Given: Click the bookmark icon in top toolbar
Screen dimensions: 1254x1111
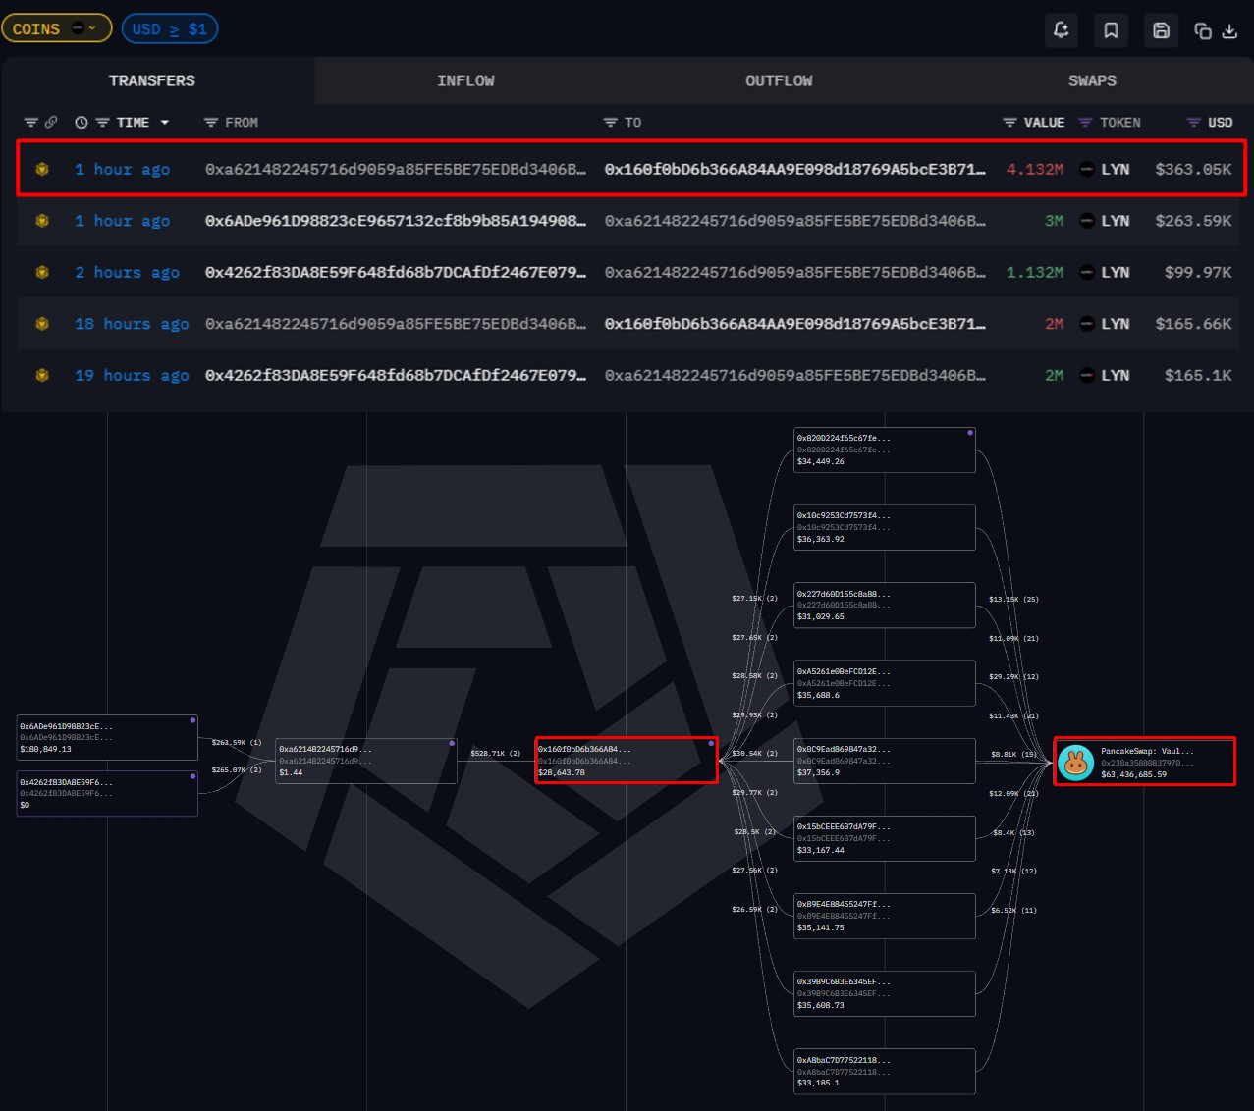Looking at the screenshot, I should [x=1111, y=30].
